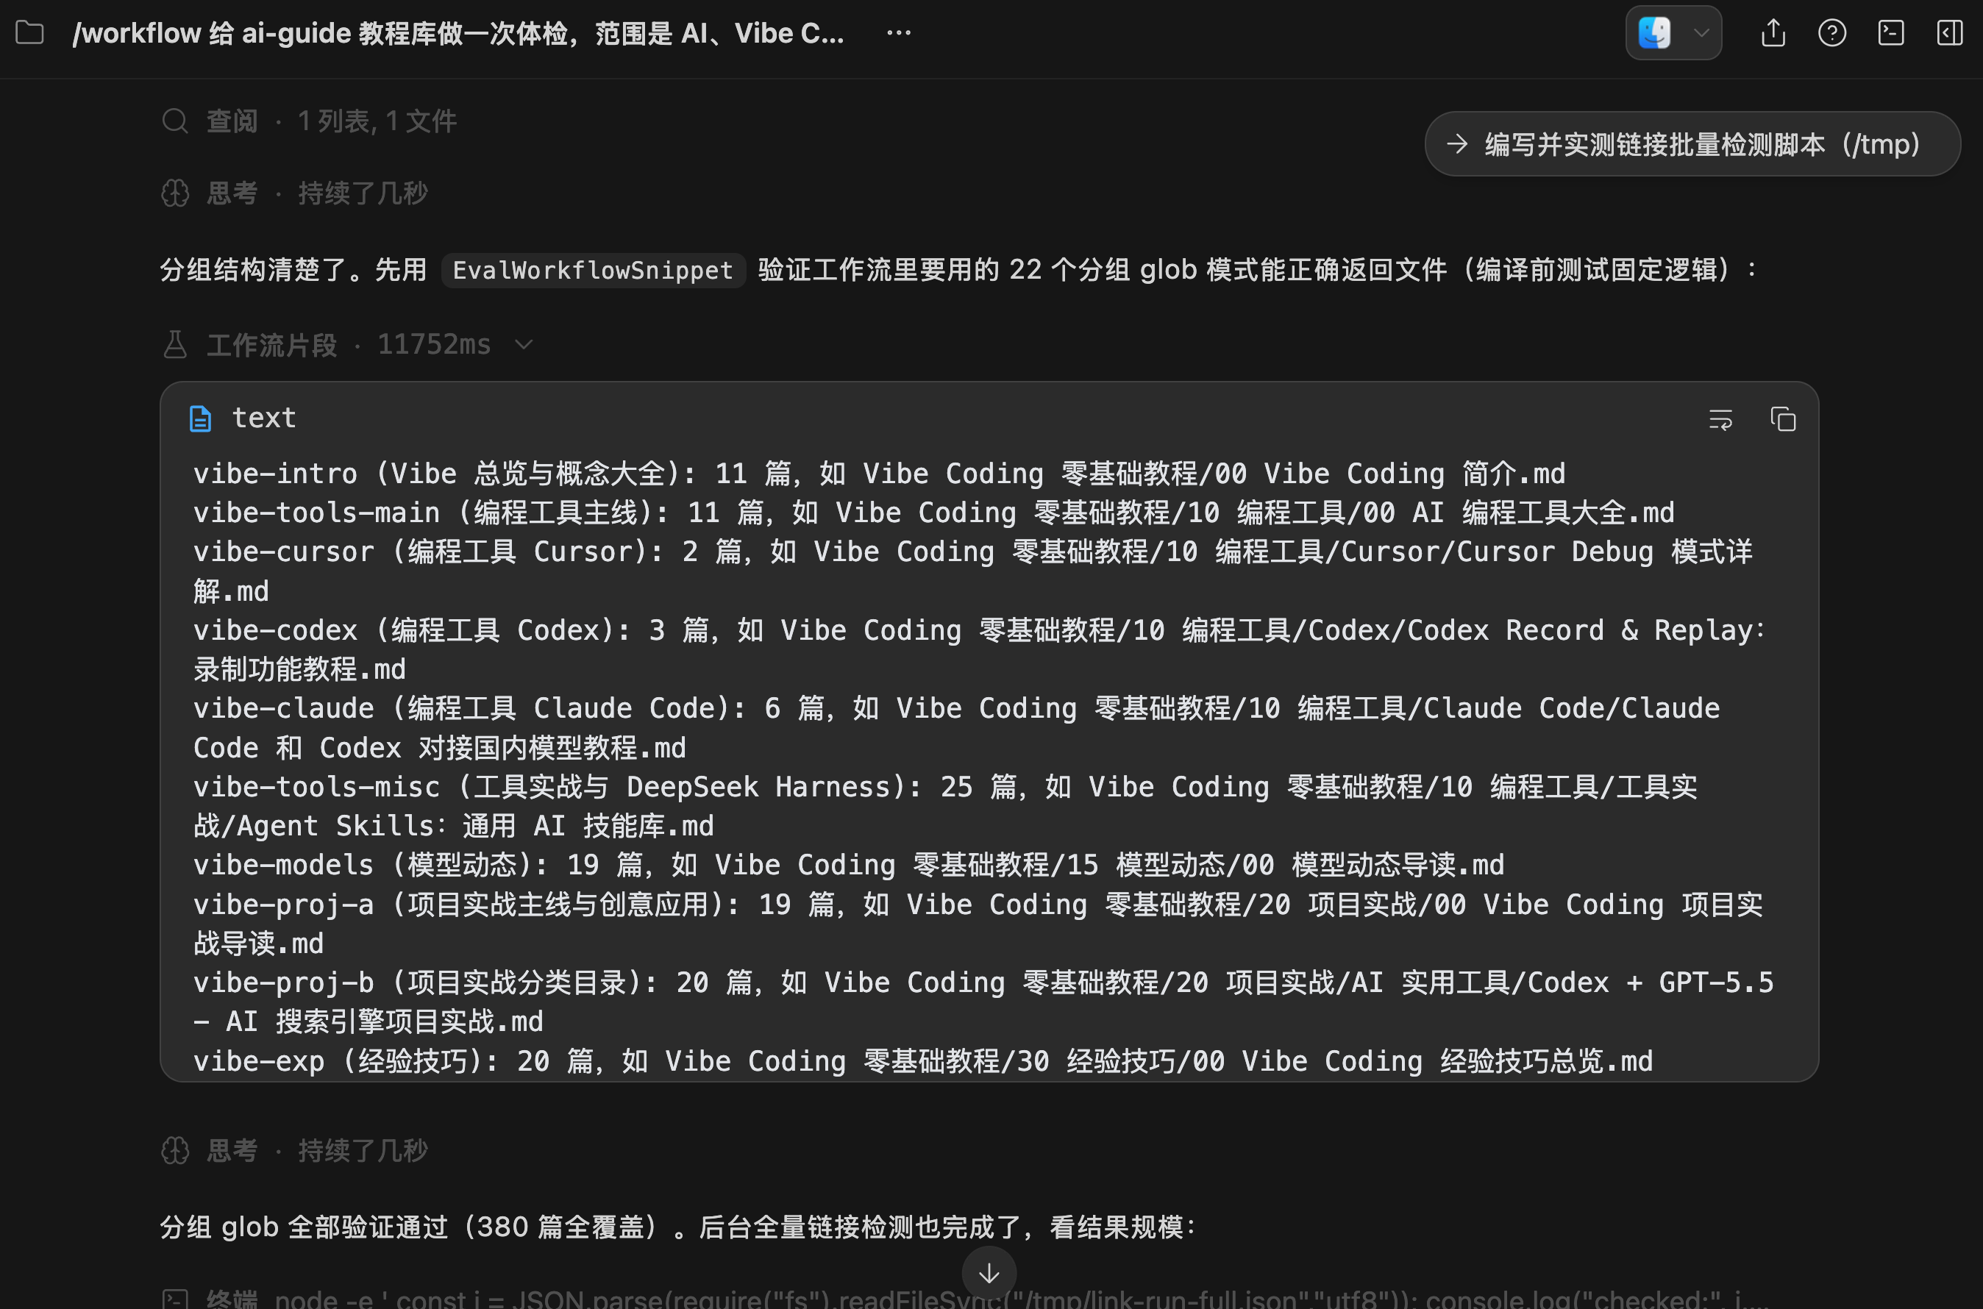Jump to bottom with the down-arrow button

point(989,1273)
